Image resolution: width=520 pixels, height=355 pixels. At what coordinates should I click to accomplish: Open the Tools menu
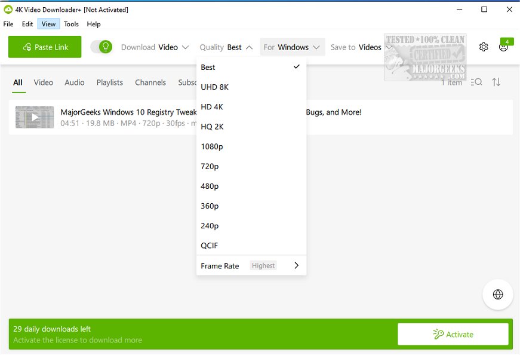71,24
